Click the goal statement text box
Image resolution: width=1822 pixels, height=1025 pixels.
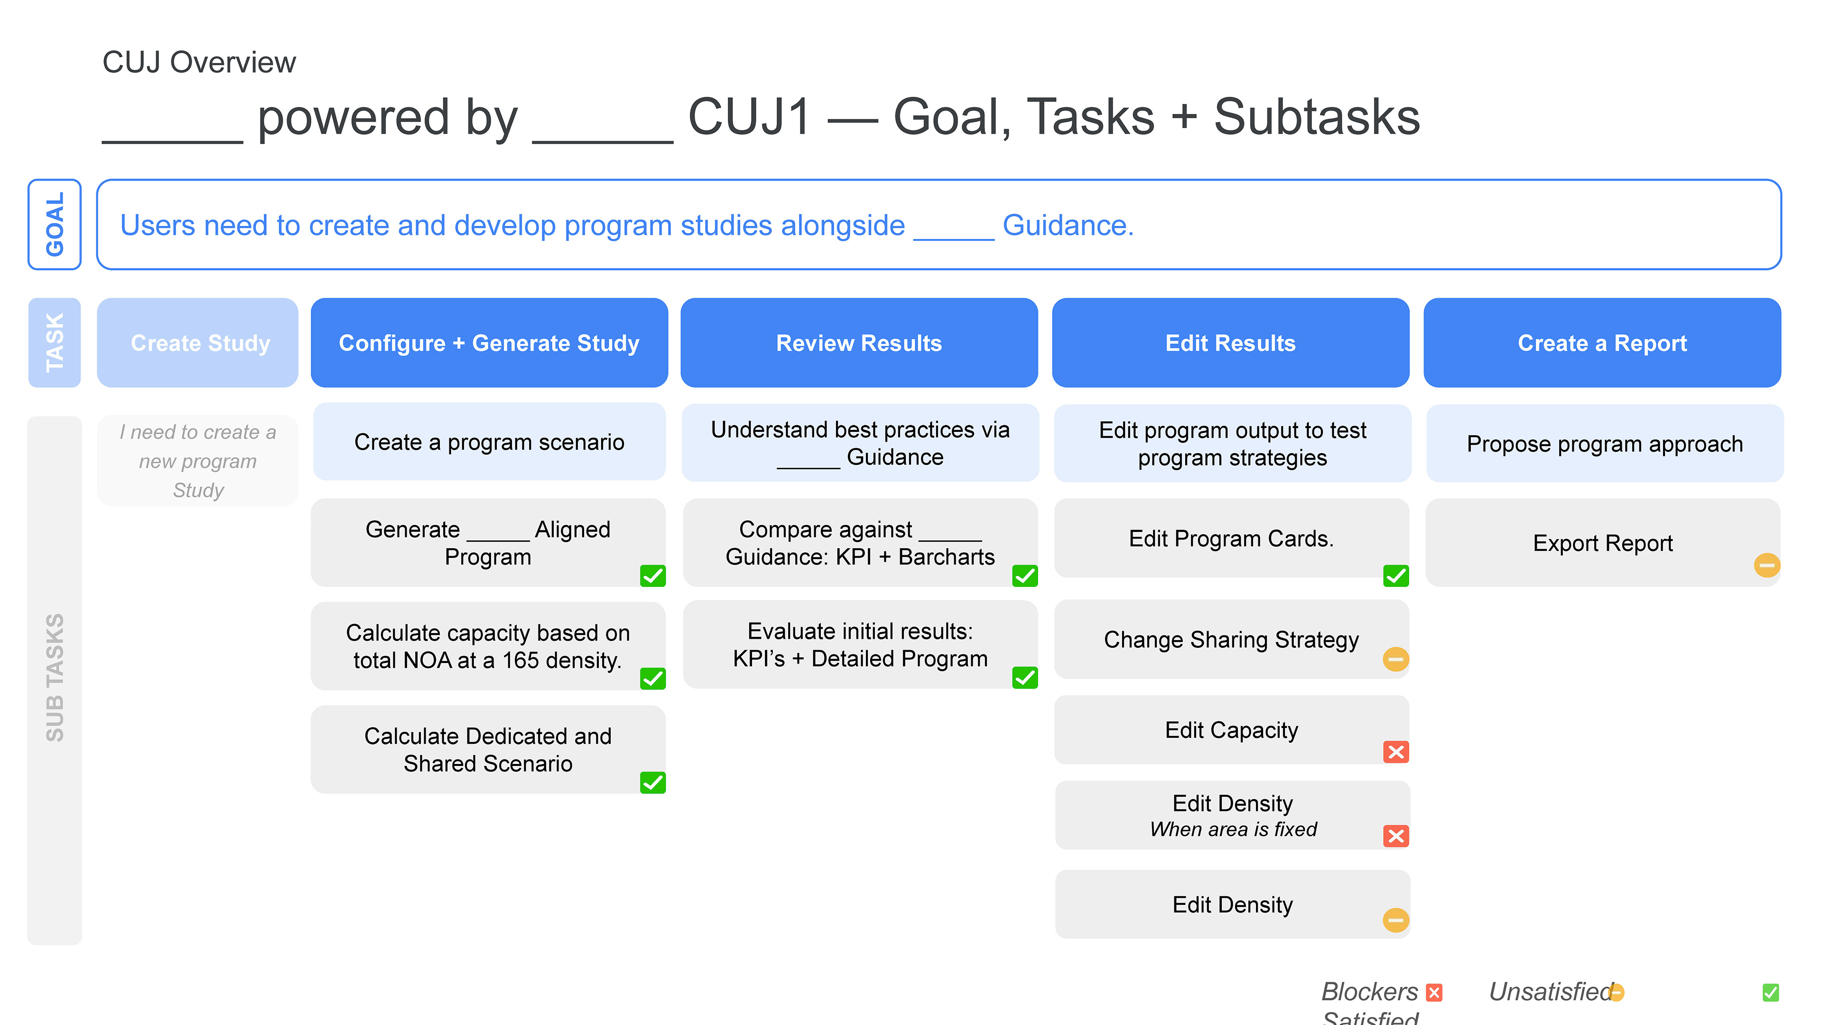pos(939,224)
